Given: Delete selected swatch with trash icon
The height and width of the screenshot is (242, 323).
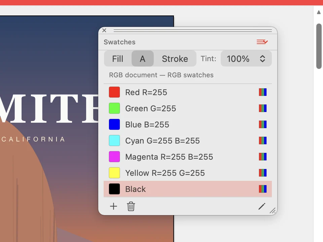Looking at the screenshot, I should click(x=131, y=206).
